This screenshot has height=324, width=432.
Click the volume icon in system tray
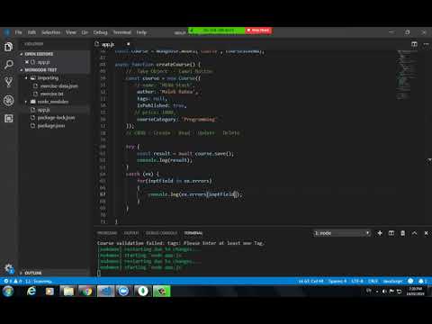(384, 292)
